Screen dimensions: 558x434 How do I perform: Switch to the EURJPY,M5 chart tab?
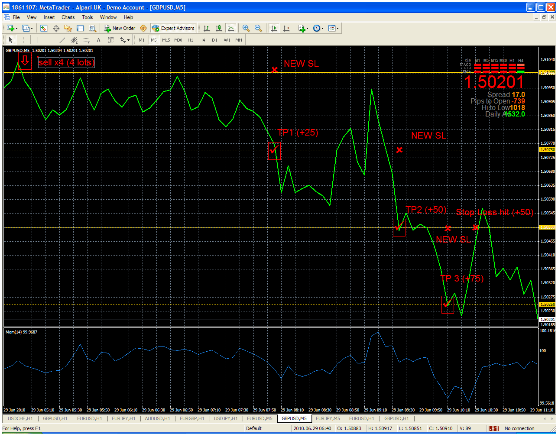pos(328,418)
